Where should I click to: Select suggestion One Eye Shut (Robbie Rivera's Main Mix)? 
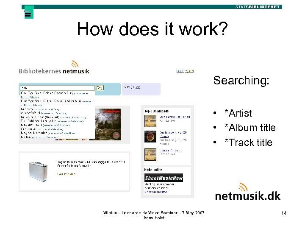[x=58, y=103]
